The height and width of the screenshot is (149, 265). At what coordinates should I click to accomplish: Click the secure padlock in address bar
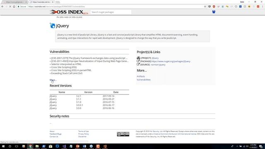18,7
